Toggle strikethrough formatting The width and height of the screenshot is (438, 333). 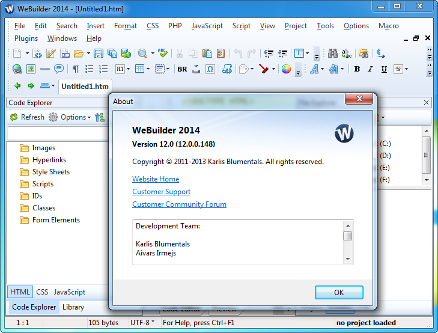[x=398, y=69]
